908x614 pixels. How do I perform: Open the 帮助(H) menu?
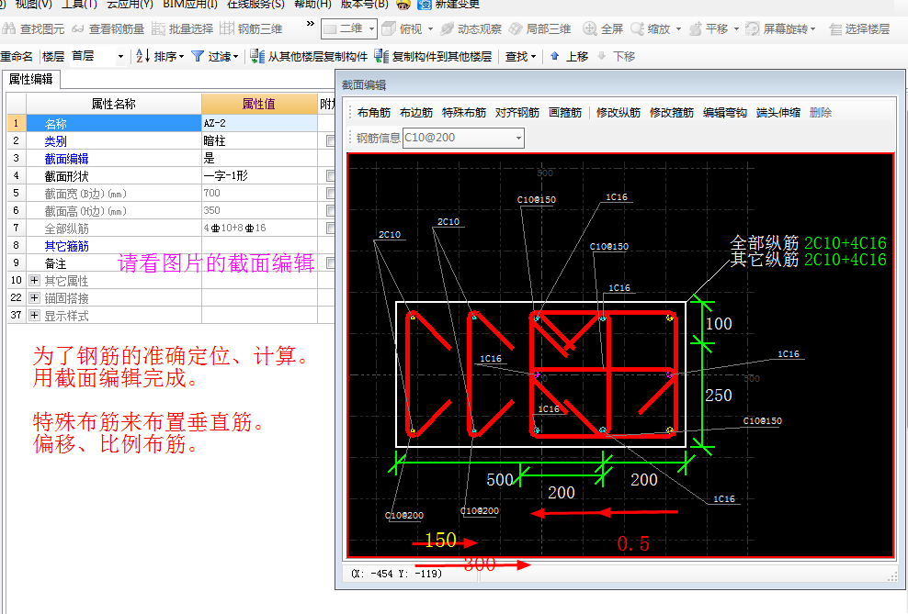[312, 4]
